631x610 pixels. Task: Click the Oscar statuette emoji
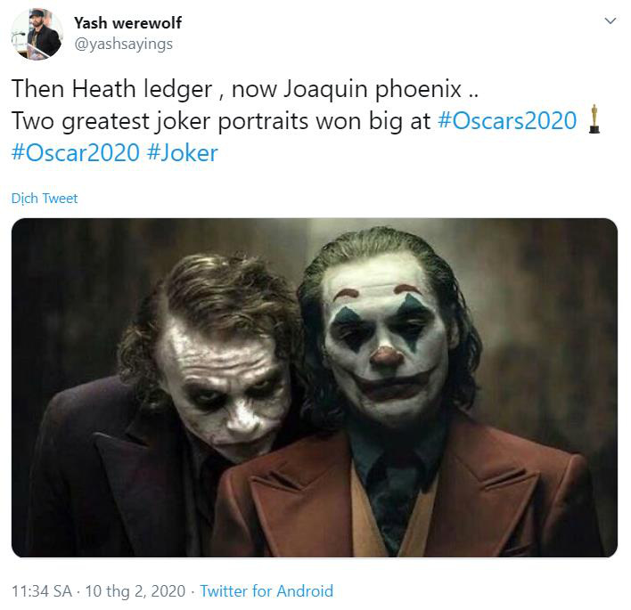click(594, 119)
